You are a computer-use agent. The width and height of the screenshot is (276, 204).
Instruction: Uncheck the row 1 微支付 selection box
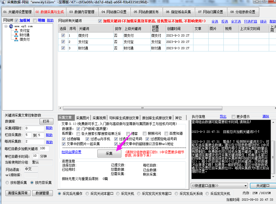(63, 35)
